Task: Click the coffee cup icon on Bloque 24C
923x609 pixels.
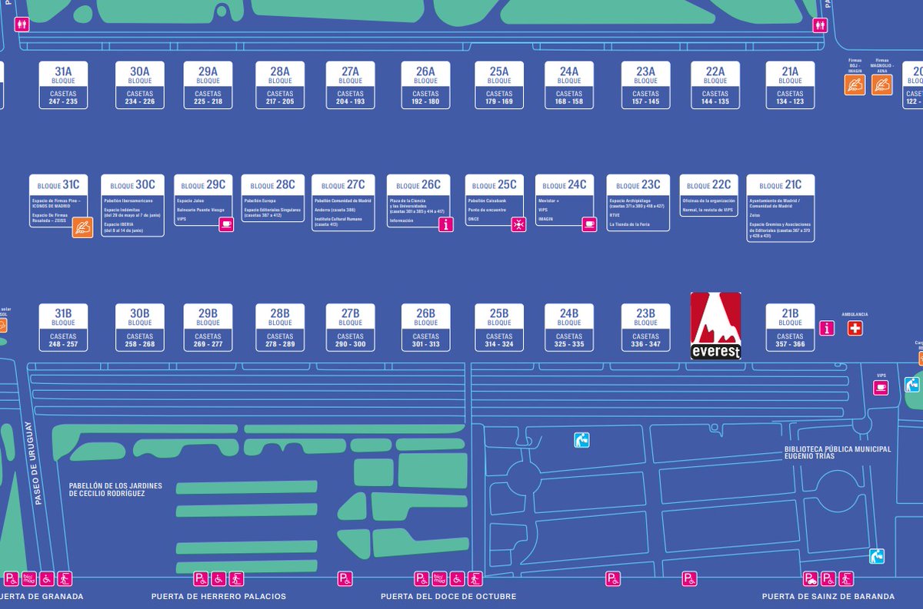Action: click(589, 224)
